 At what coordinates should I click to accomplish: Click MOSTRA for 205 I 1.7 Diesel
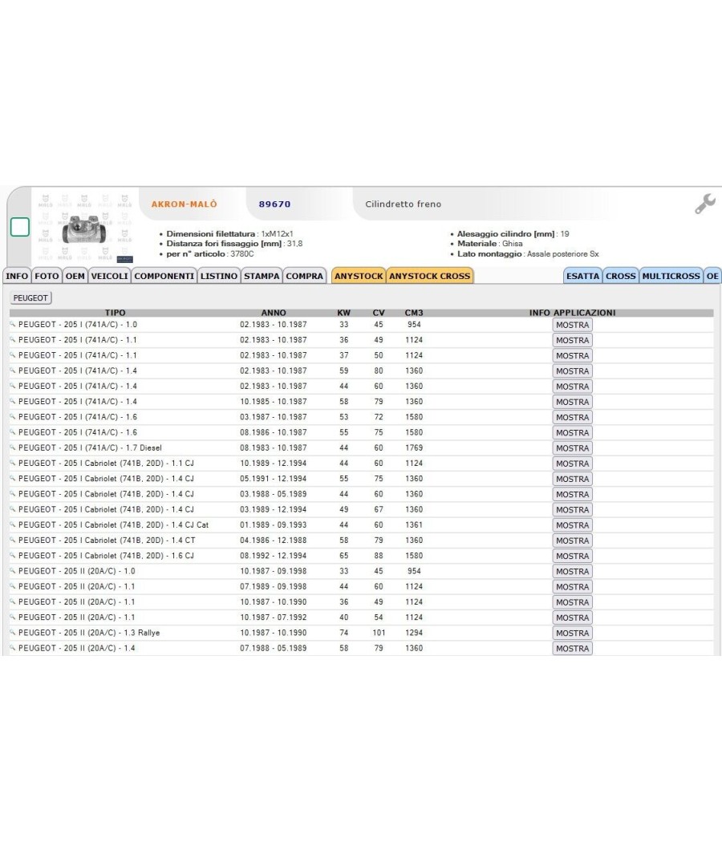coord(573,447)
